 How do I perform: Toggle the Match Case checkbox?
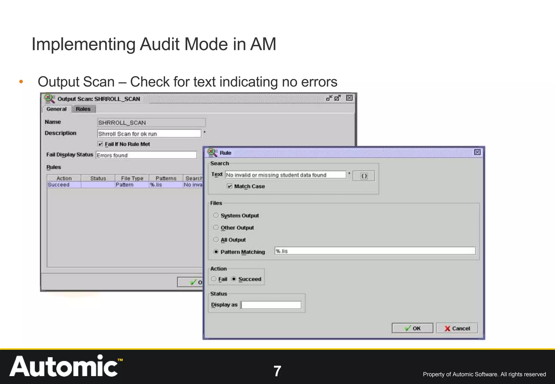pyautogui.click(x=230, y=186)
